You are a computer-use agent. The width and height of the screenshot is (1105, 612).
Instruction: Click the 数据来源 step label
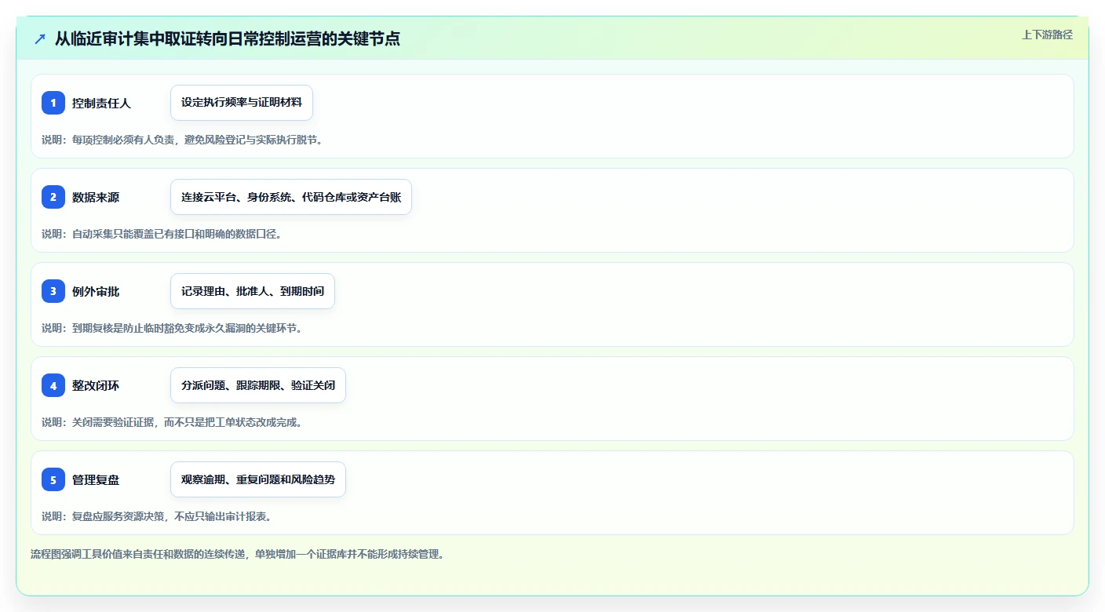point(96,197)
